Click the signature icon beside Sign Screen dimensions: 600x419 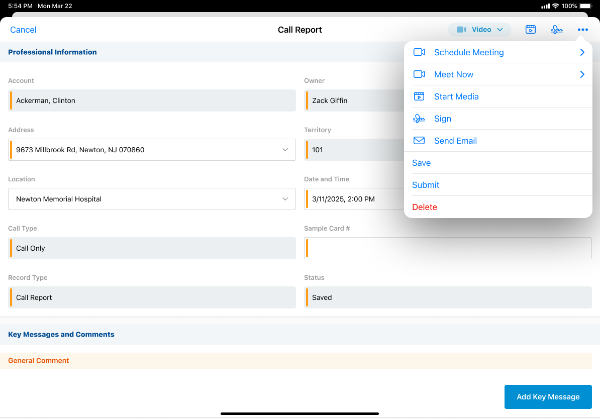[x=419, y=119]
